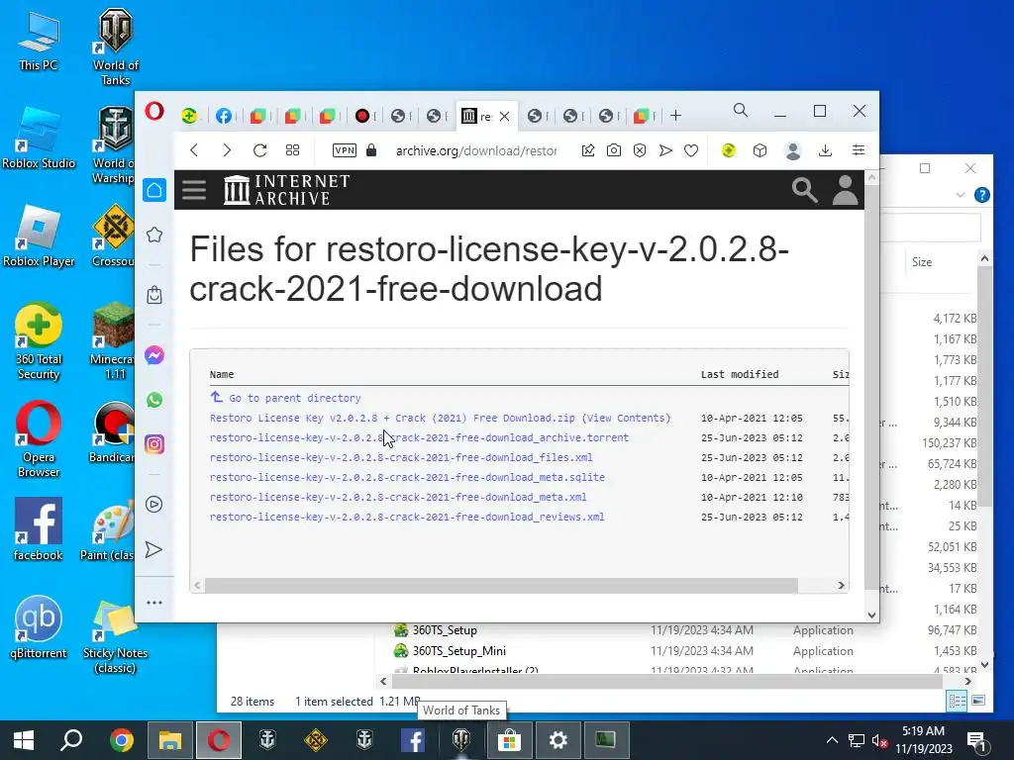Click Size column header in File Explorer
The image size is (1014, 760).
click(x=922, y=261)
